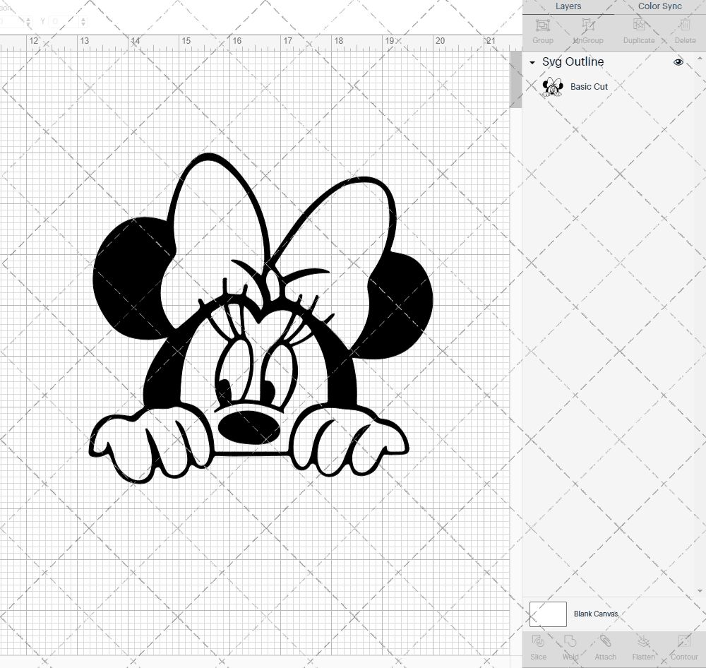The width and height of the screenshot is (706, 668).
Task: Click the UnGroup icon
Action: 587,25
